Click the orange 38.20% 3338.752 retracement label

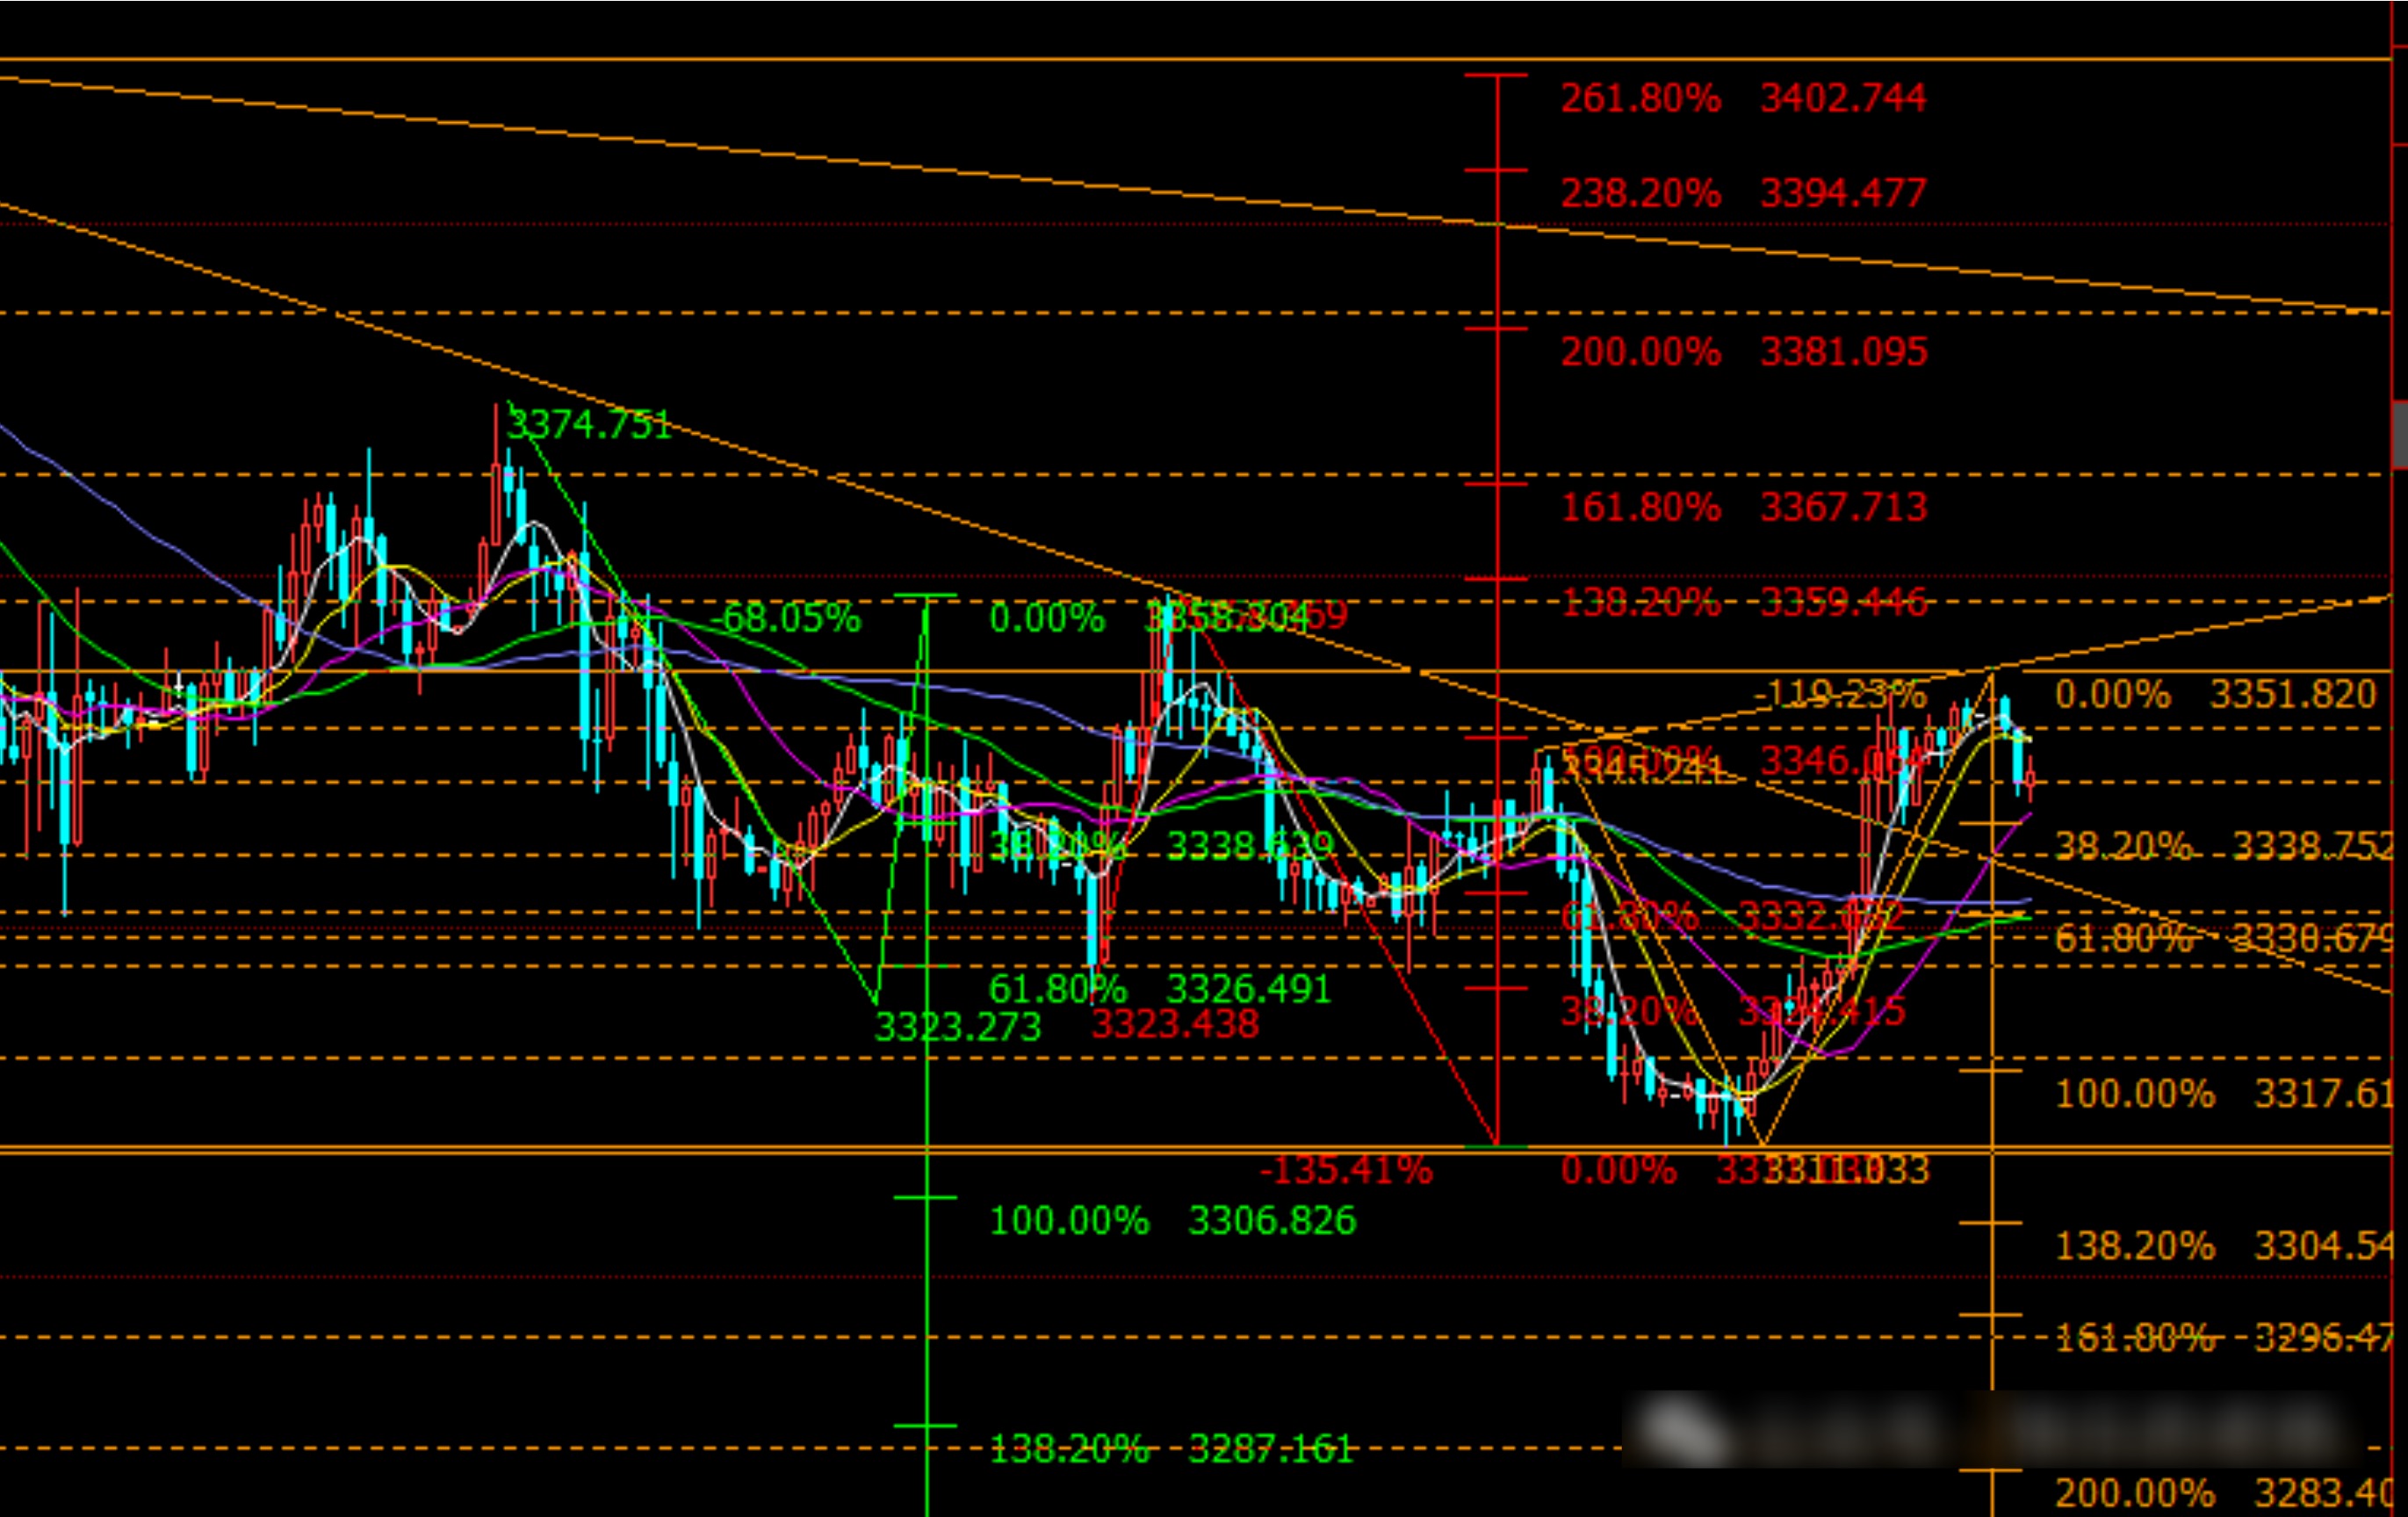(x=2222, y=846)
